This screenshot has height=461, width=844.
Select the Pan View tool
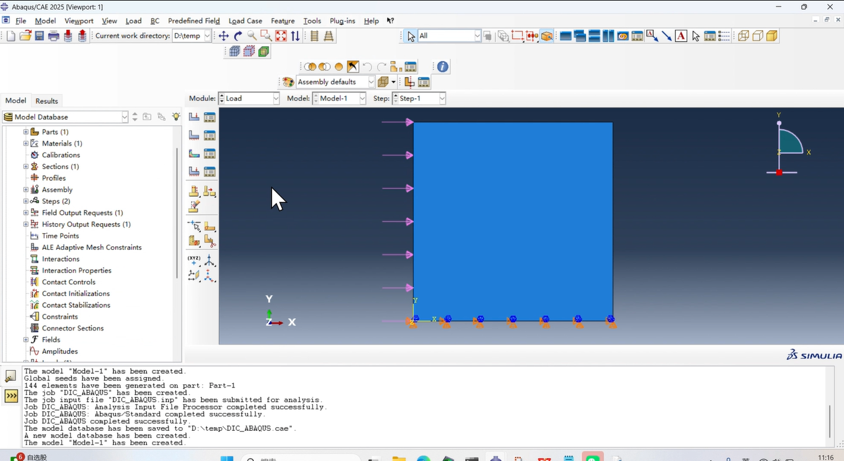tap(224, 36)
